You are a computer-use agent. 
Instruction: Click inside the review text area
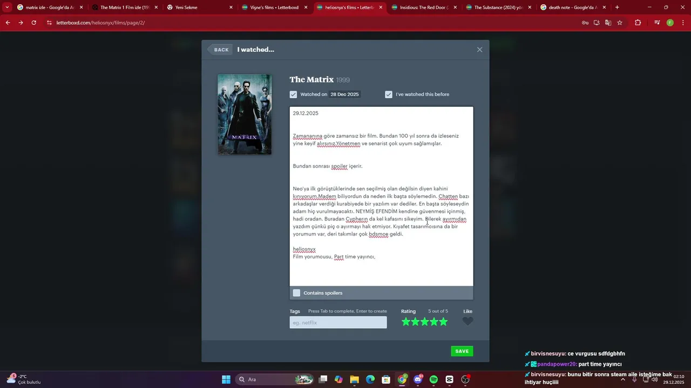point(381,196)
